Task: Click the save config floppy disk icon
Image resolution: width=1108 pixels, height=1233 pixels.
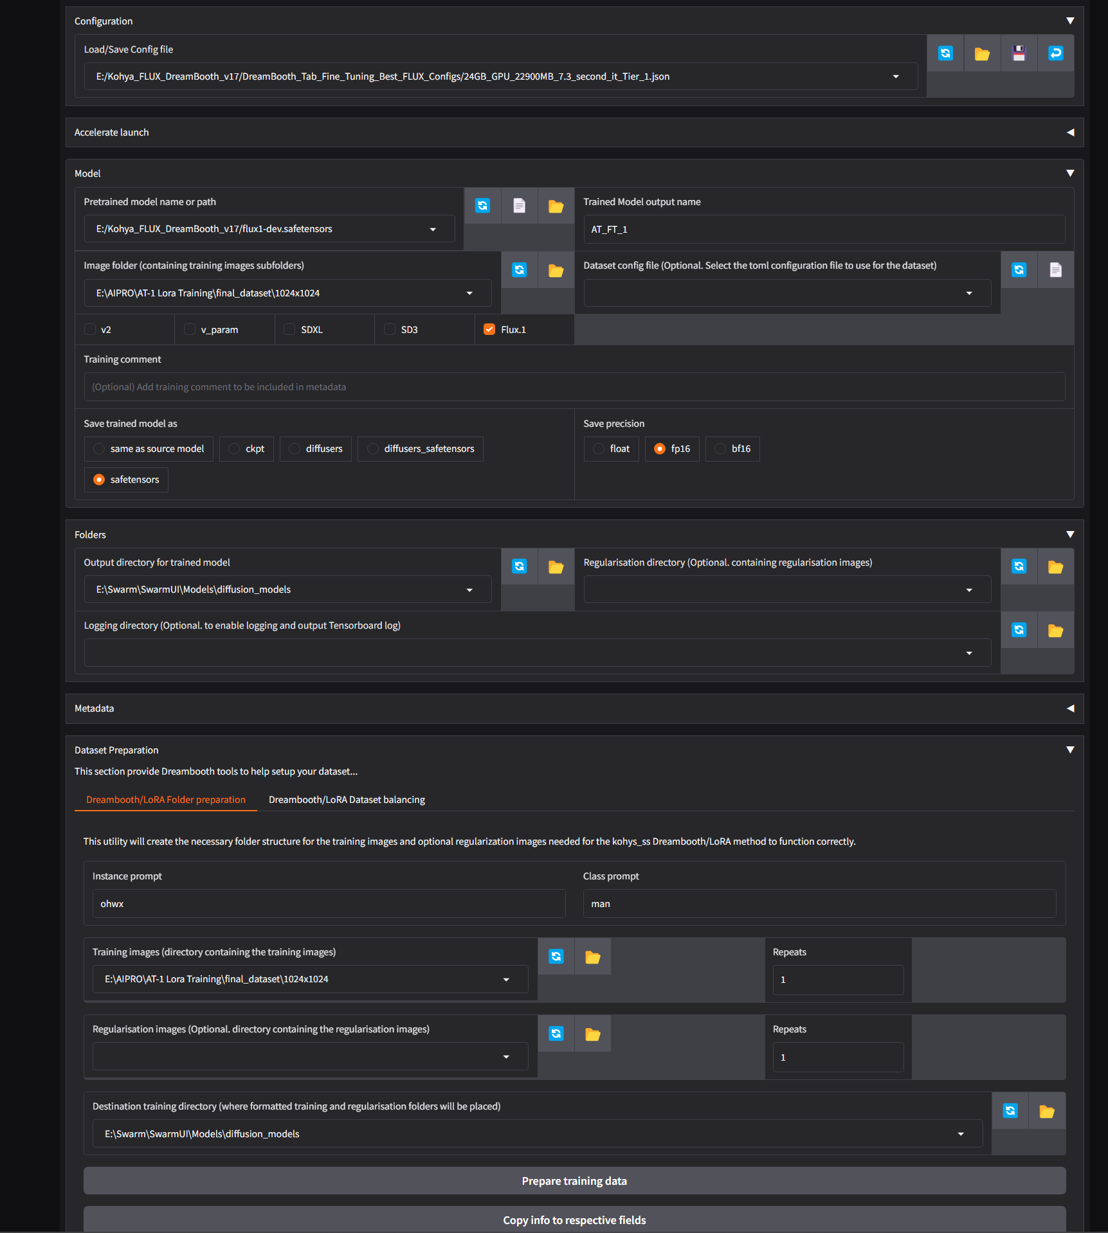Action: 1019,53
